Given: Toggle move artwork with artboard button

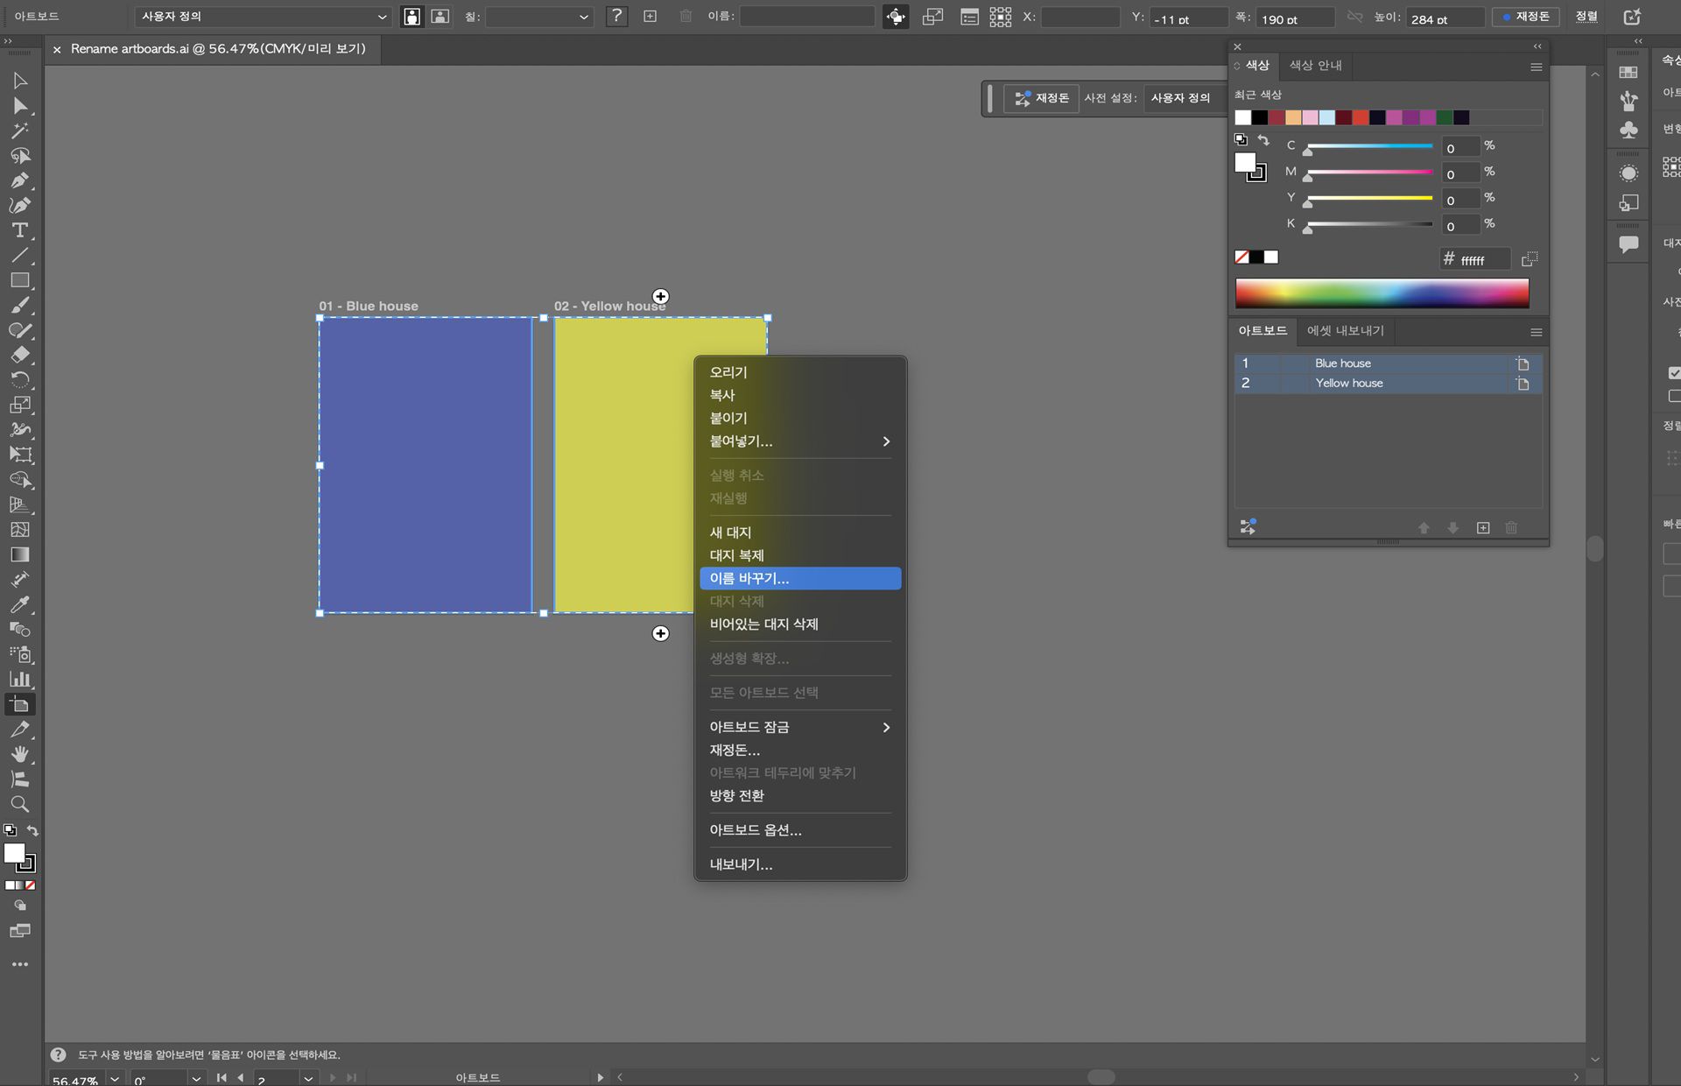Looking at the screenshot, I should [896, 17].
